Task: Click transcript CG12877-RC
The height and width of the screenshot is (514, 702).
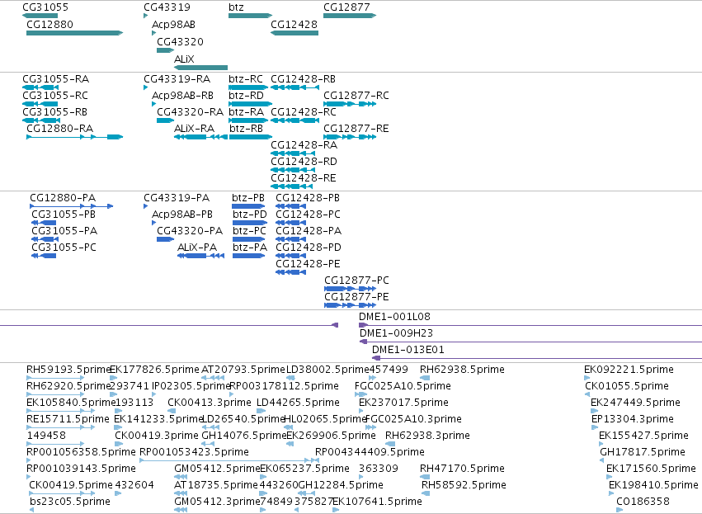Action: pos(356,96)
